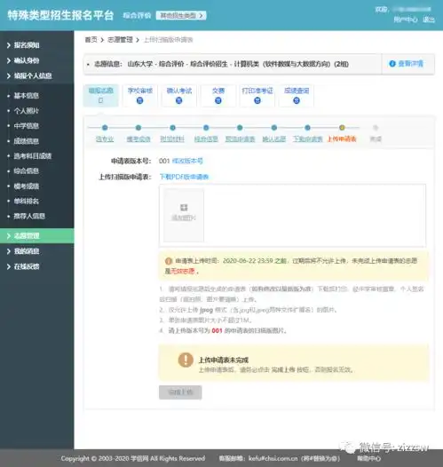
Task: Open 中学信息 in the sidebar
Action: [x=27, y=126]
